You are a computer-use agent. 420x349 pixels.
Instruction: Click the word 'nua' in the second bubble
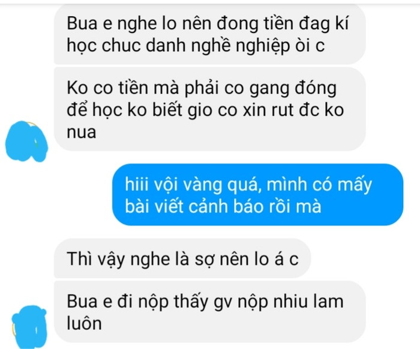(x=82, y=132)
